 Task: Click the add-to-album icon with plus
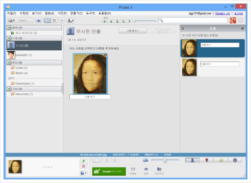(x=39, y=20)
